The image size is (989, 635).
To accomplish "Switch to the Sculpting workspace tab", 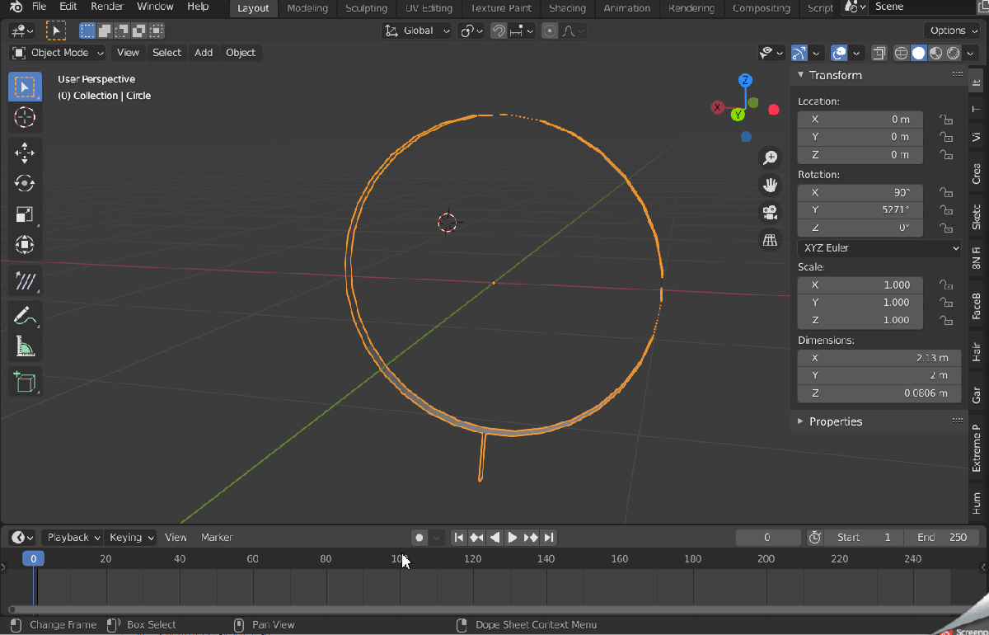I will pos(367,8).
